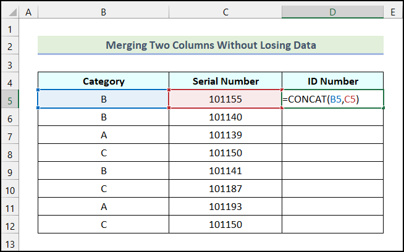Select serial number 101139 cell
Screen dimensions: 404x252
[x=225, y=135]
